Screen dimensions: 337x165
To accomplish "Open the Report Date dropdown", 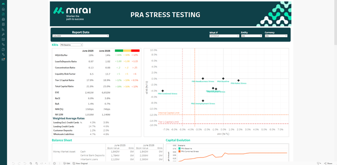I will tap(81, 36).
